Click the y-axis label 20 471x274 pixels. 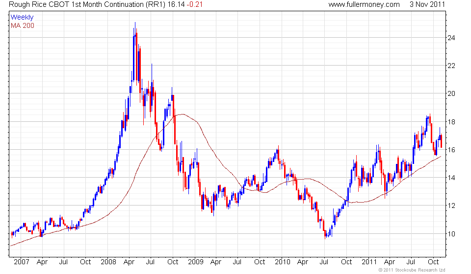(x=451, y=93)
